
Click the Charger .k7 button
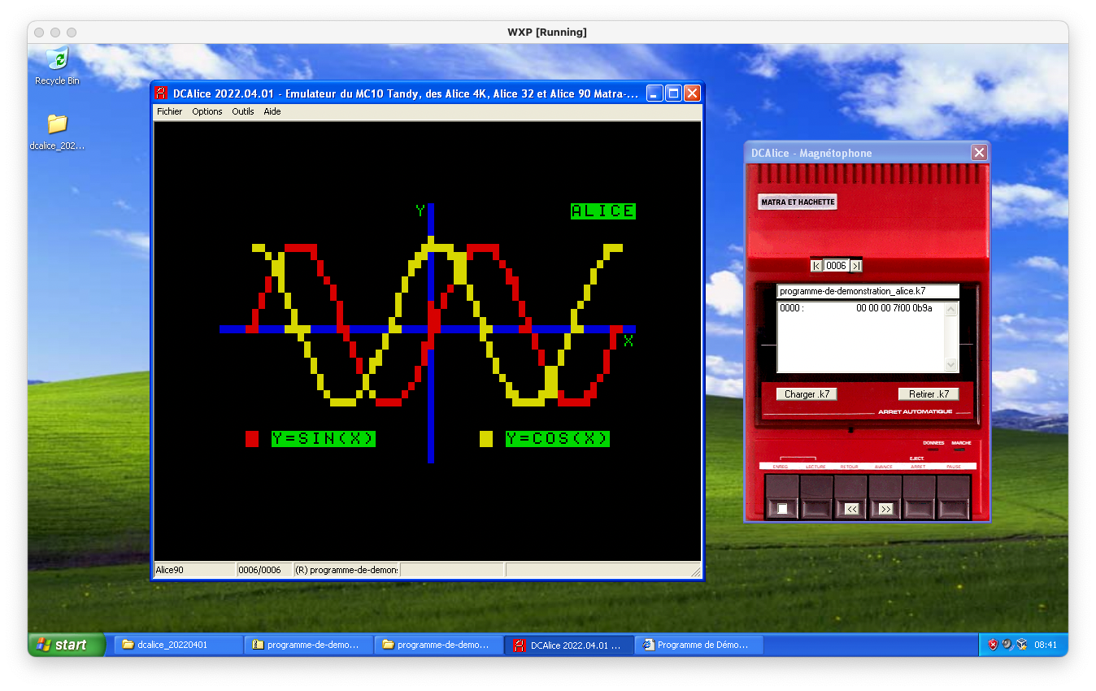point(807,394)
